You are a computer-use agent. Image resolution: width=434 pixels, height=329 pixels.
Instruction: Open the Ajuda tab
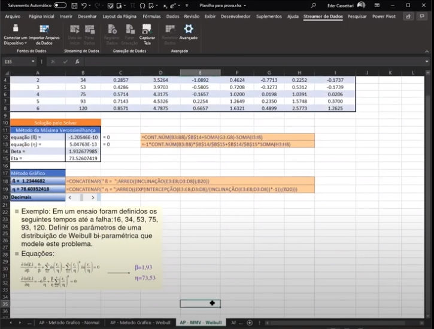point(293,16)
